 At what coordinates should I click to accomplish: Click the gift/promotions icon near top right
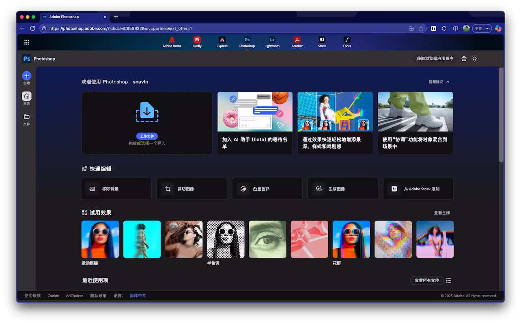pos(464,58)
